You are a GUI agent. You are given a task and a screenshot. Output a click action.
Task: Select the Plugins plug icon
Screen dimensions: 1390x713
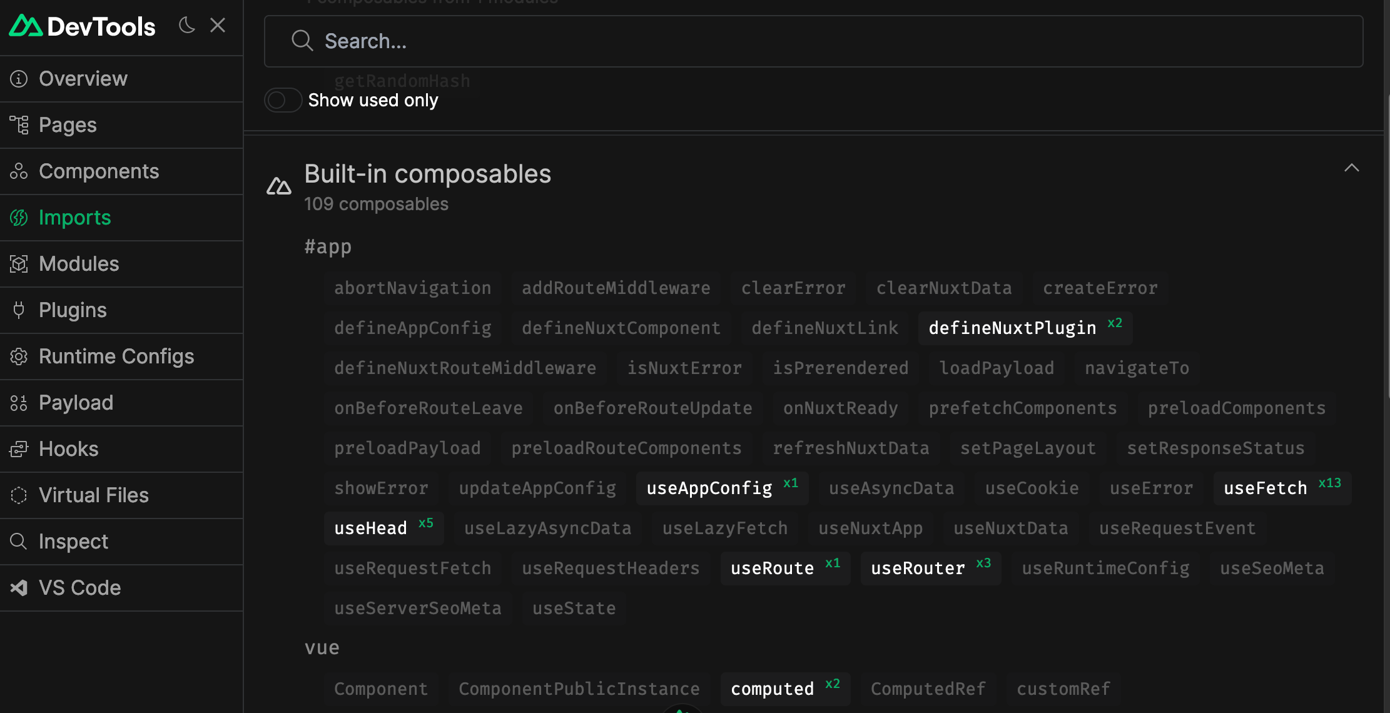[18, 310]
